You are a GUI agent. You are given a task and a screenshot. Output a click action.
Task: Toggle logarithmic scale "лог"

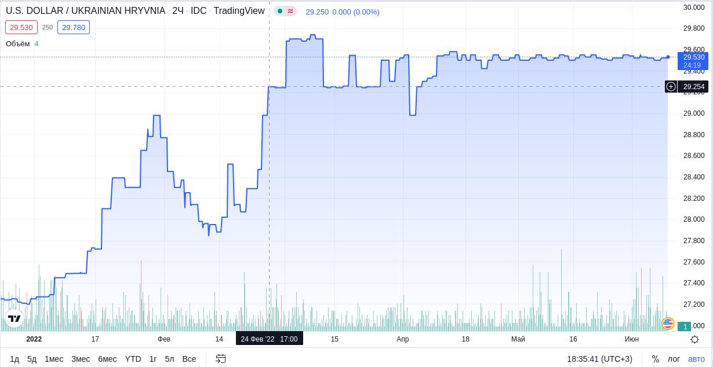pos(674,359)
